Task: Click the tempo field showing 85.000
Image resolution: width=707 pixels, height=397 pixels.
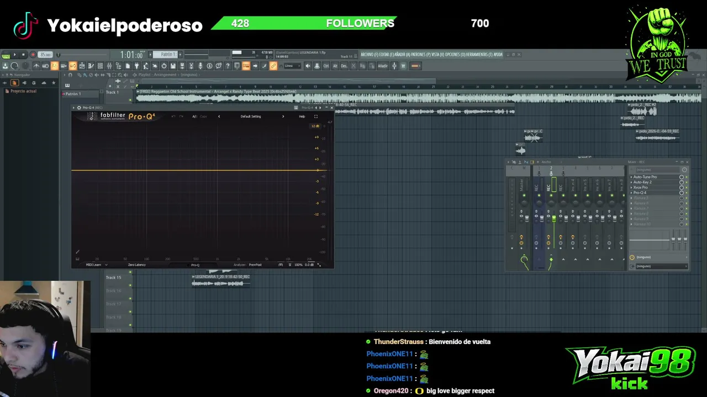Action: pyautogui.click(x=45, y=55)
